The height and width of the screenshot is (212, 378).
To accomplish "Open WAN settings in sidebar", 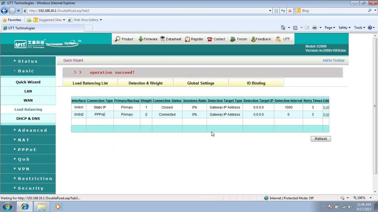I will tap(28, 100).
